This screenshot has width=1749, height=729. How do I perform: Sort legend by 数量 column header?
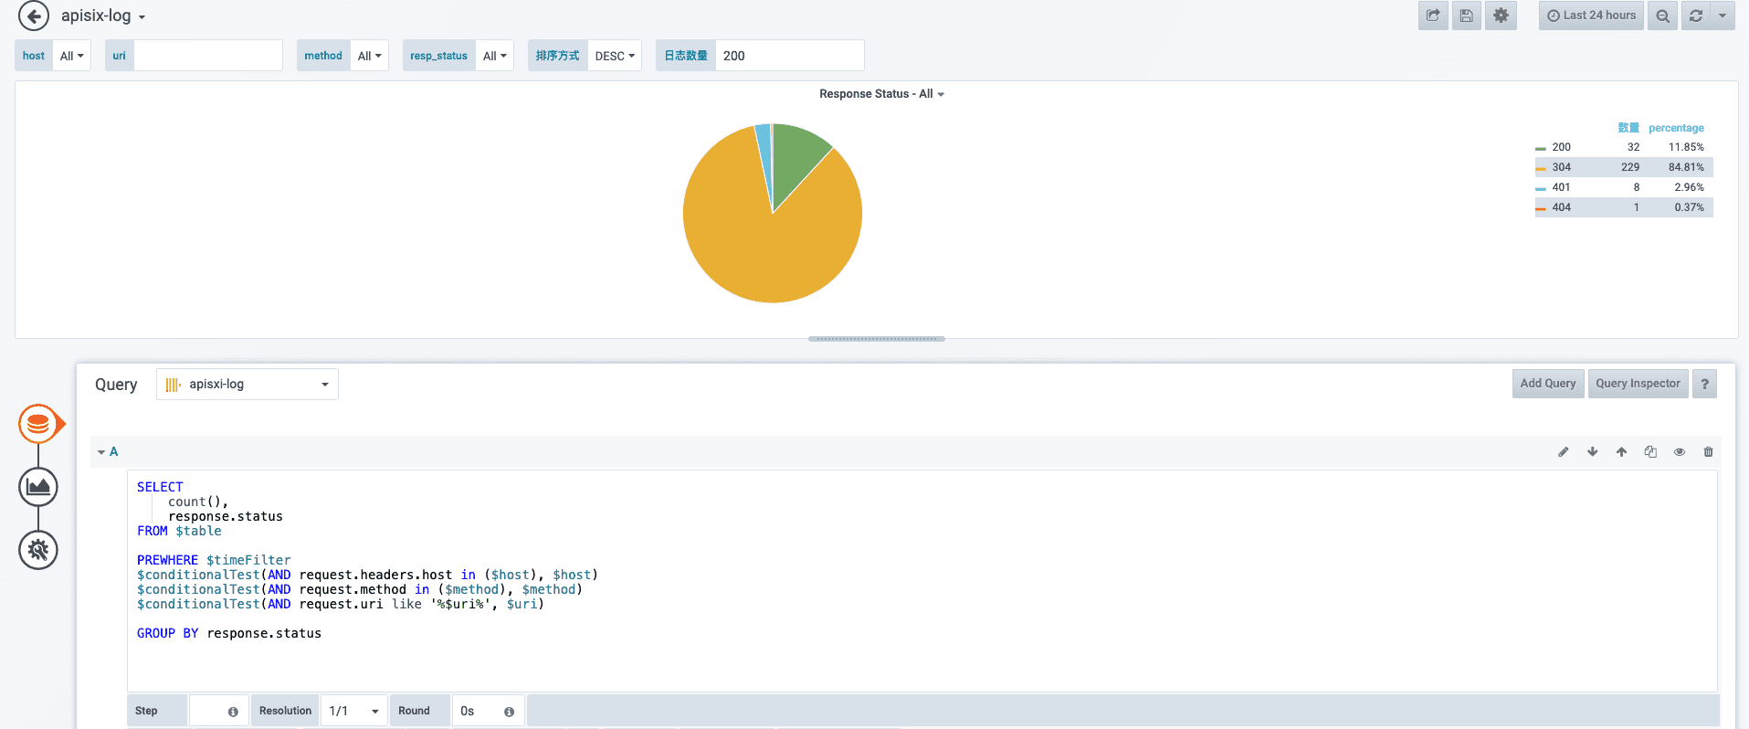point(1628,128)
